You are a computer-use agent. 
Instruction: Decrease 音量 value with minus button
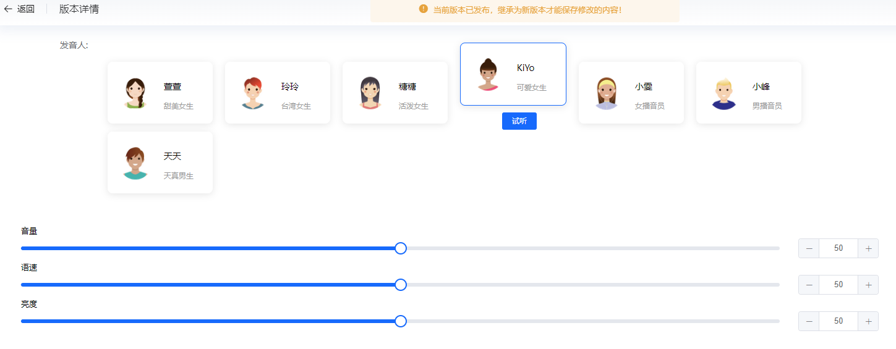pyautogui.click(x=809, y=248)
